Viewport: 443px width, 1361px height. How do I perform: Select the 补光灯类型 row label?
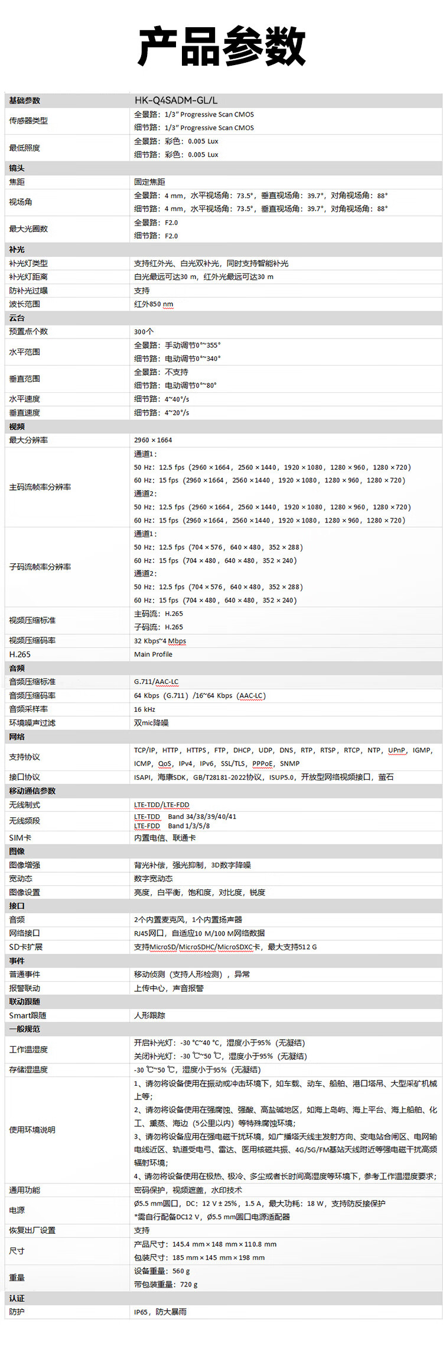point(28,263)
